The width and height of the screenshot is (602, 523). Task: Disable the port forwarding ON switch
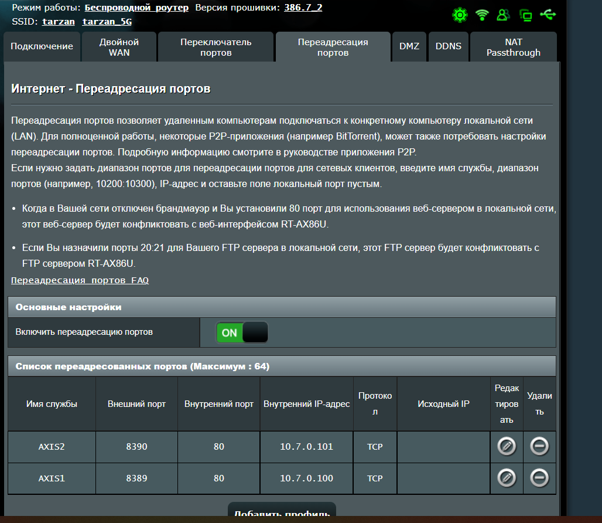click(242, 332)
